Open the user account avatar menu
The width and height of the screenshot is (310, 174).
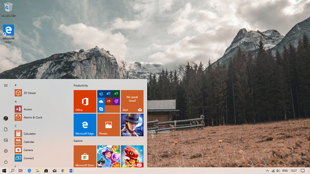(6, 118)
